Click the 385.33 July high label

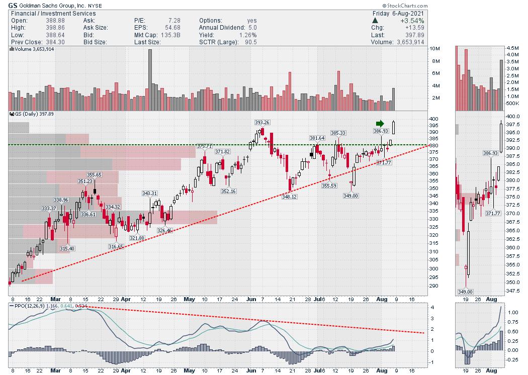point(338,133)
